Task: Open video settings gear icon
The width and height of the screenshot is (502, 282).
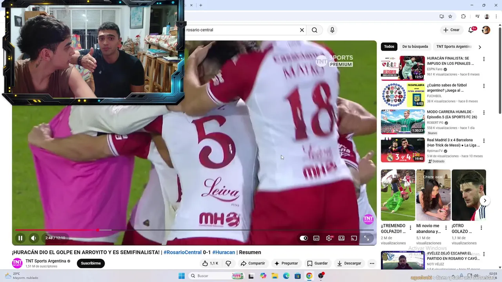Action: (329, 238)
